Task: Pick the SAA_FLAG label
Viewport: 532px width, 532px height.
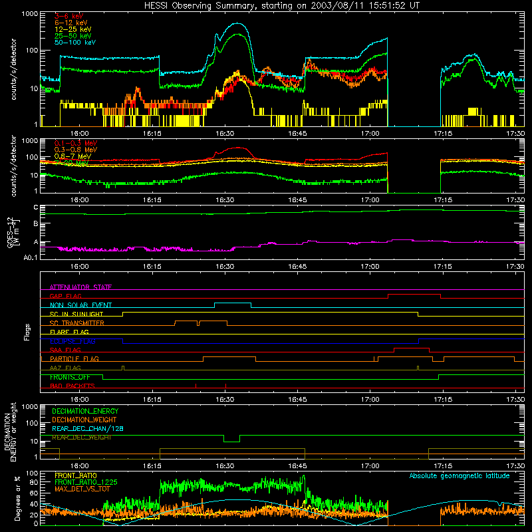Action: click(x=65, y=350)
